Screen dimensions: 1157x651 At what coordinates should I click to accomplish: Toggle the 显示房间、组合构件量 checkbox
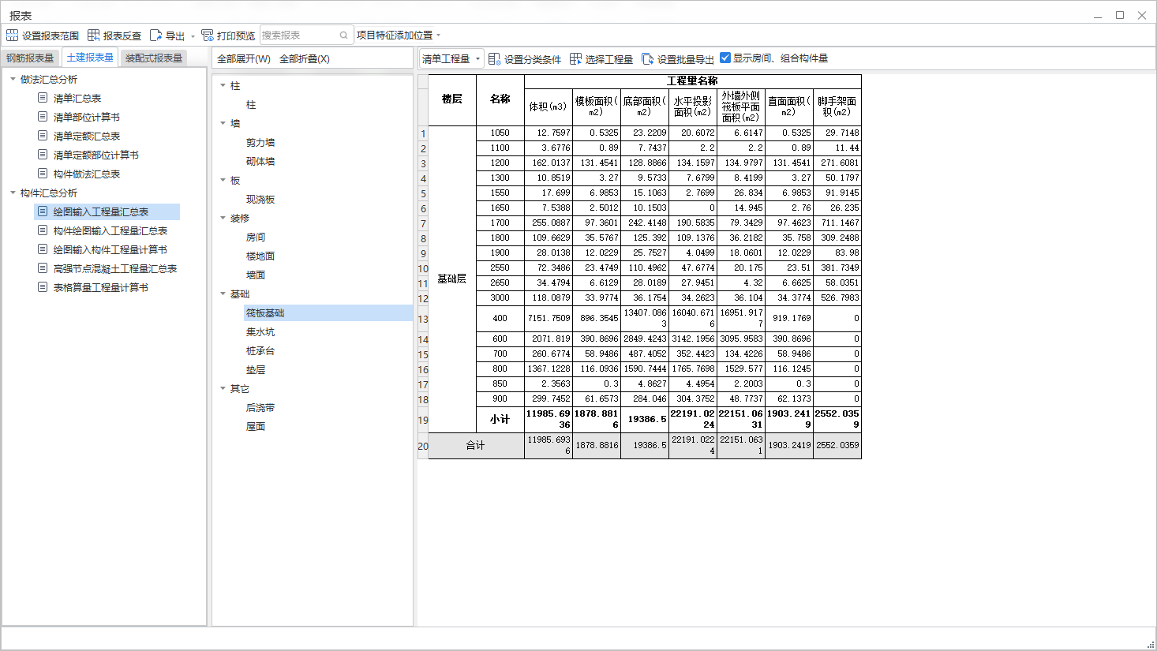[x=725, y=58]
